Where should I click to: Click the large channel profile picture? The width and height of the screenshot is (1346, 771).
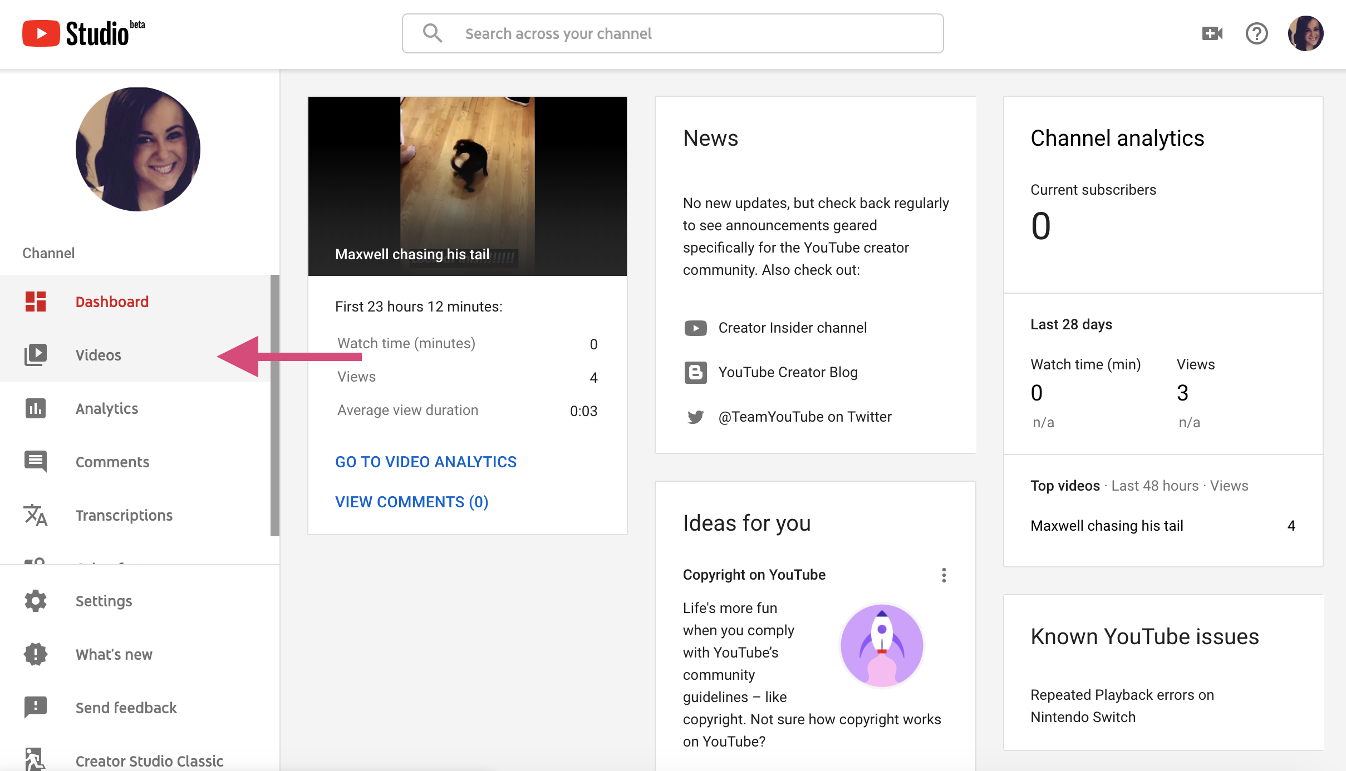point(138,149)
